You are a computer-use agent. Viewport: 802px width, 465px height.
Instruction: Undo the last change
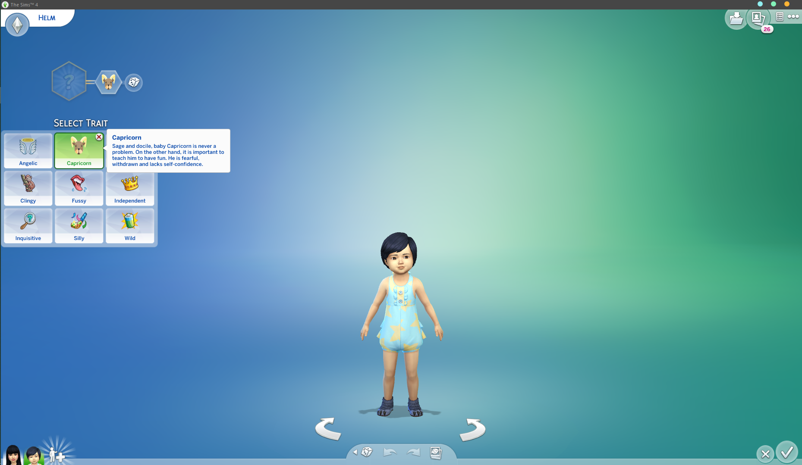click(x=390, y=452)
